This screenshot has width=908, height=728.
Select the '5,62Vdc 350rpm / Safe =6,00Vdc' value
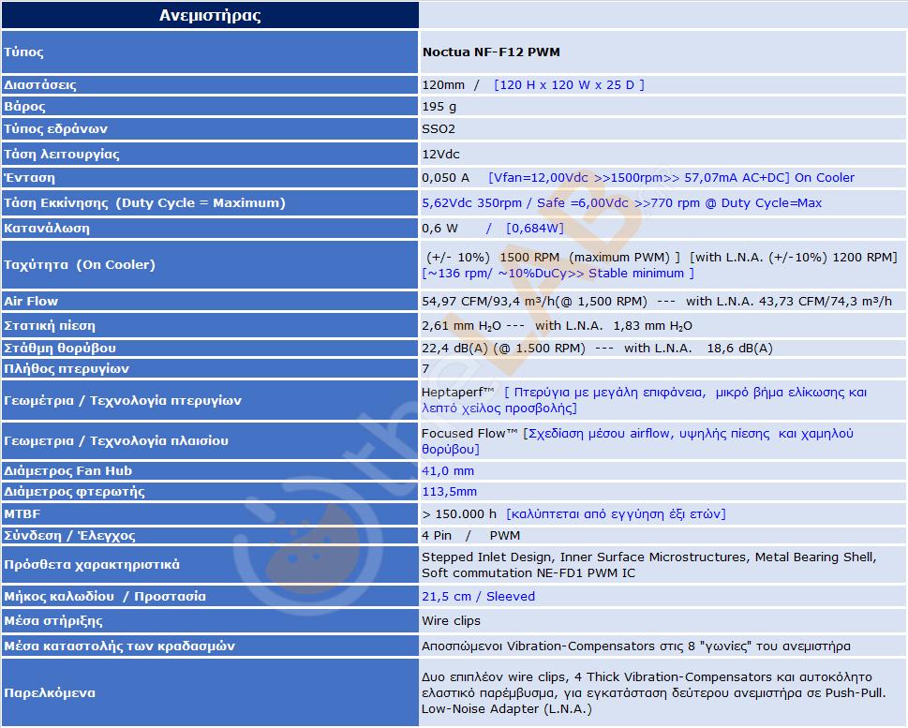pyautogui.click(x=525, y=203)
